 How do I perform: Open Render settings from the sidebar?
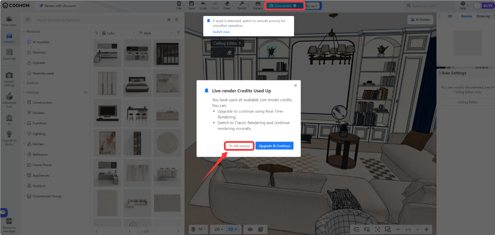click(x=9, y=80)
